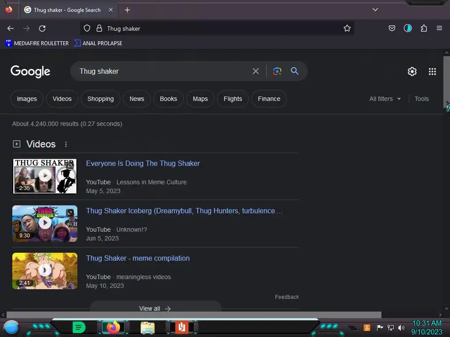Image resolution: width=450 pixels, height=337 pixels.
Task: Bookmark this page with the star
Action: [x=347, y=28]
